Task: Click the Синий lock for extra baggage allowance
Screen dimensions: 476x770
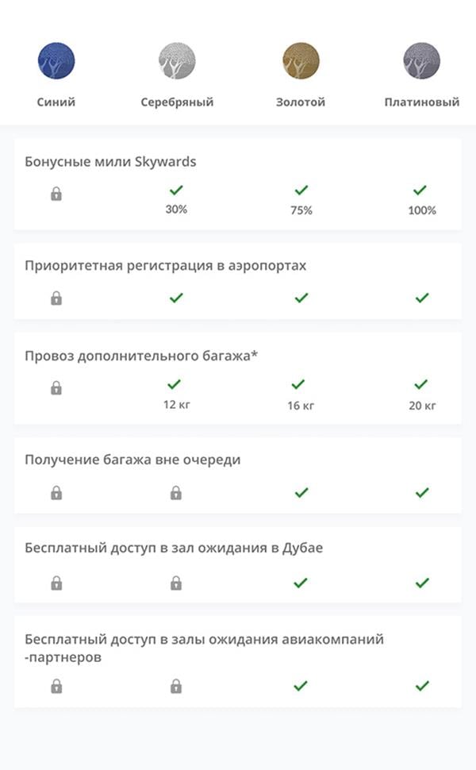Action: click(56, 388)
